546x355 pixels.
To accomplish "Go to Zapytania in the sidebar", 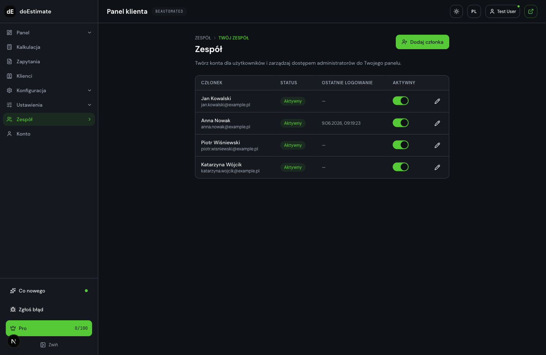I will 49,61.
